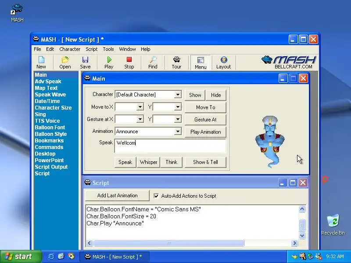Launch Internet Explorer from quick launch
Viewport: 351px width, 263px height.
[51, 256]
